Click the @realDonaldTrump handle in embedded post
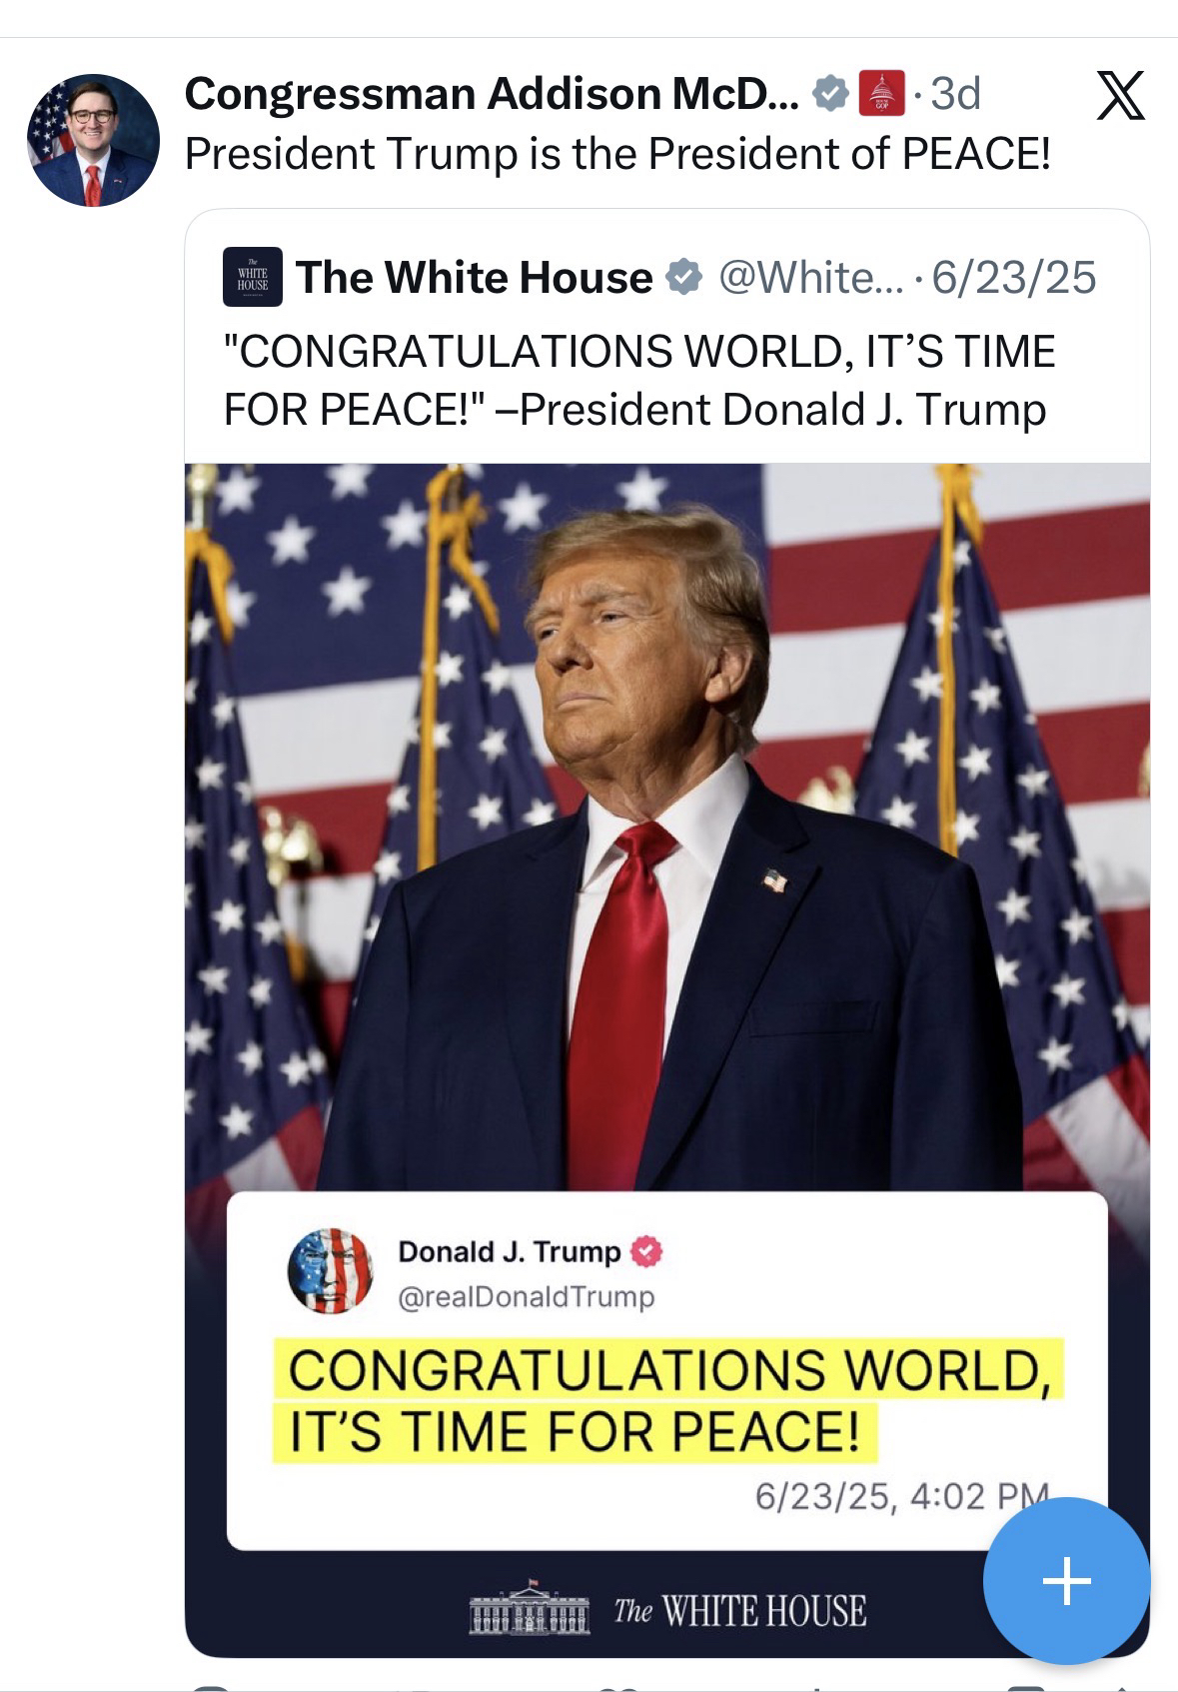Screen dimensions: 1178x1692 (x=527, y=1297)
